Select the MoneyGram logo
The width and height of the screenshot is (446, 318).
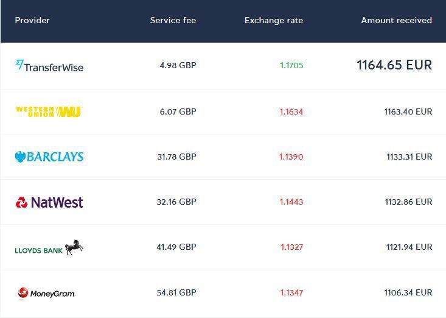coord(46,293)
